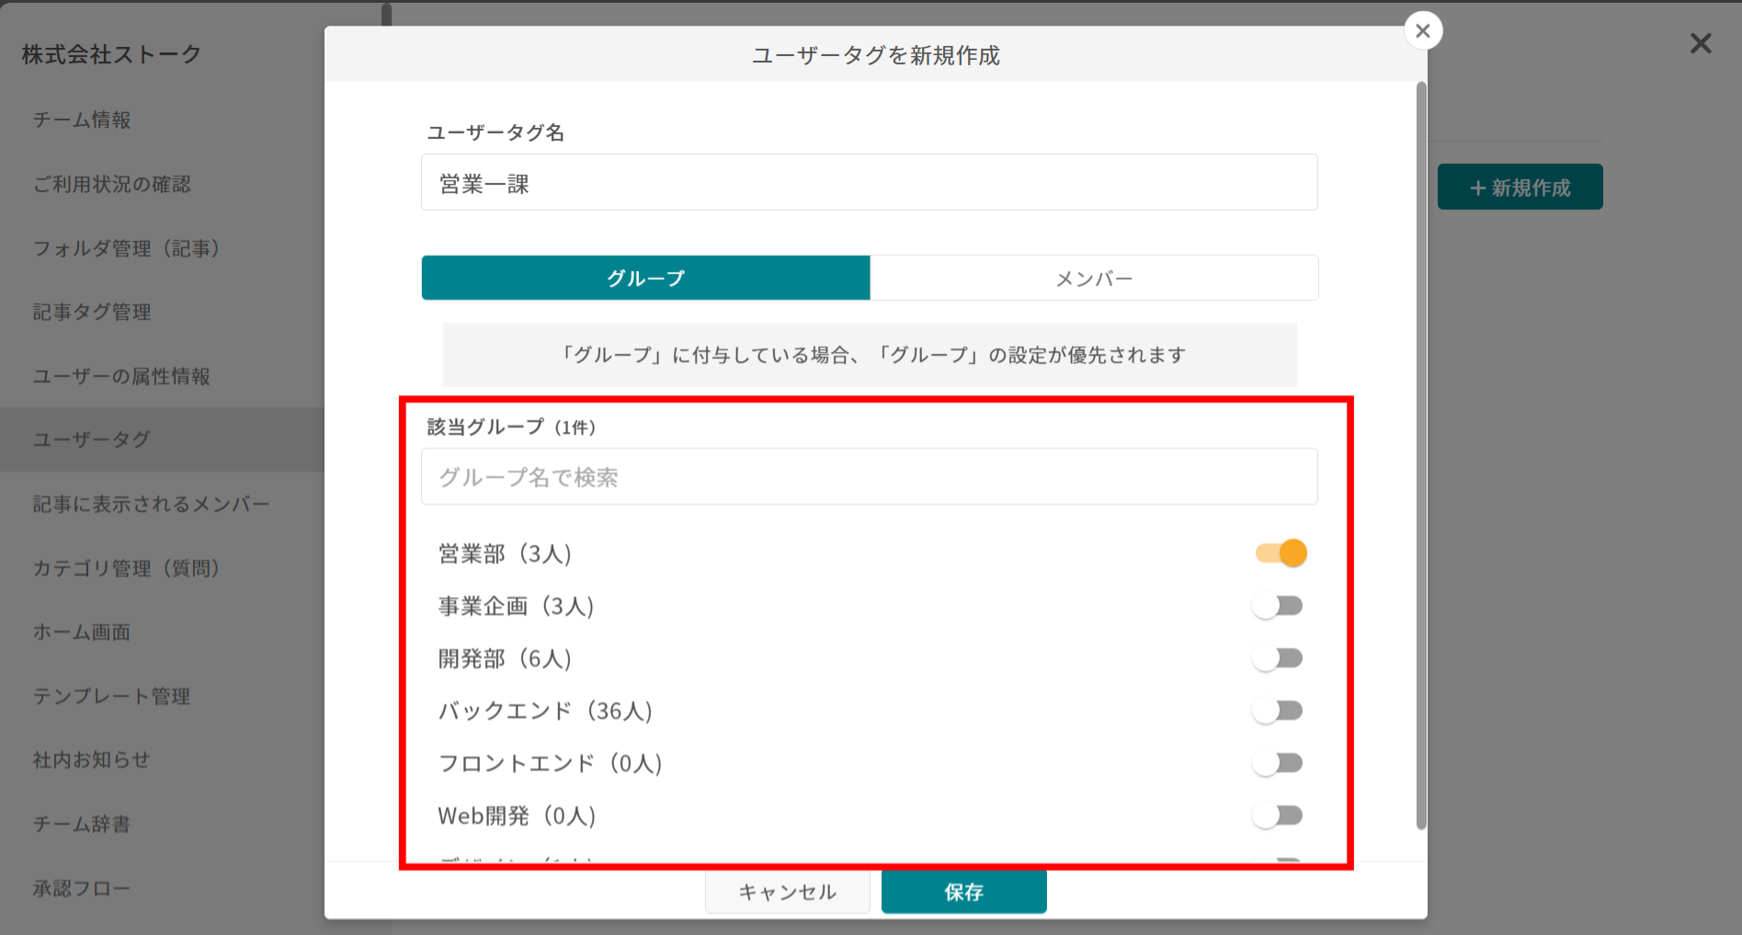Screen dimensions: 1742x935
Task: Close the ユーザータグを新規作成 dialog with its X icon
Action: pyautogui.click(x=1422, y=30)
